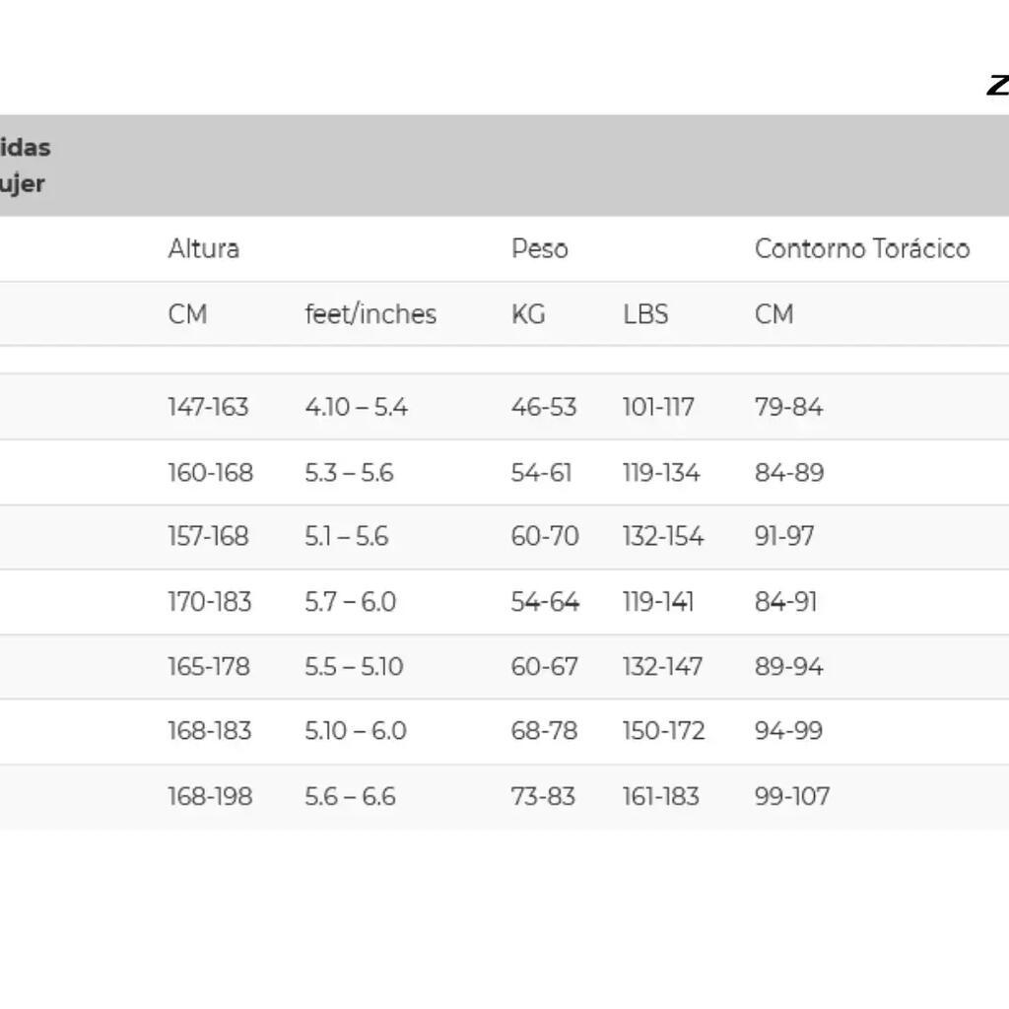Click the 161-183 lbs cell
This screenshot has width=1009, height=1009.
coord(661,796)
